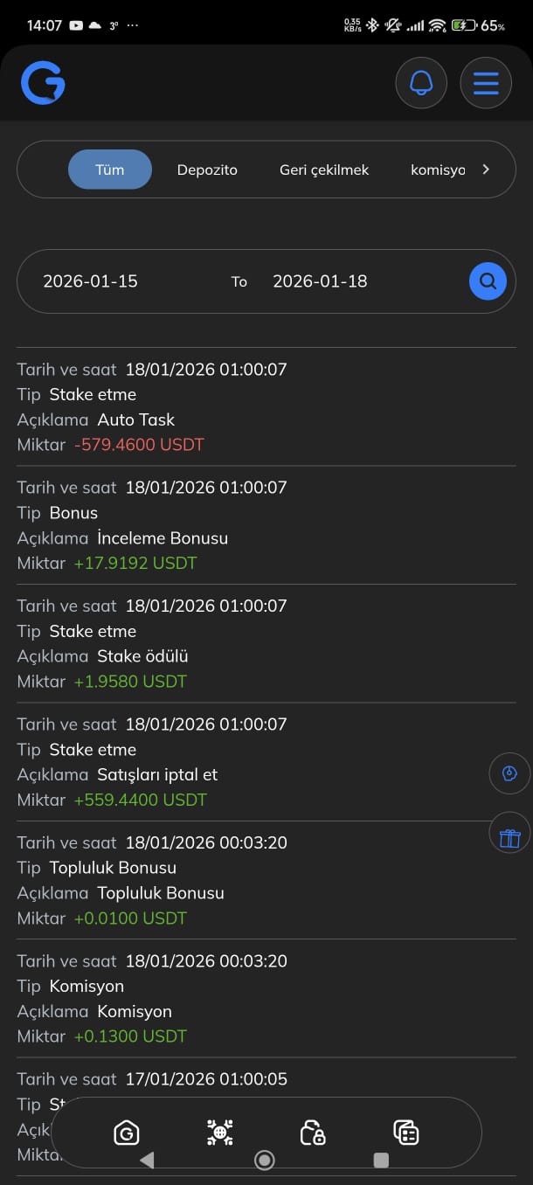
Task: Select the komisyon filter tab
Action: click(x=437, y=170)
